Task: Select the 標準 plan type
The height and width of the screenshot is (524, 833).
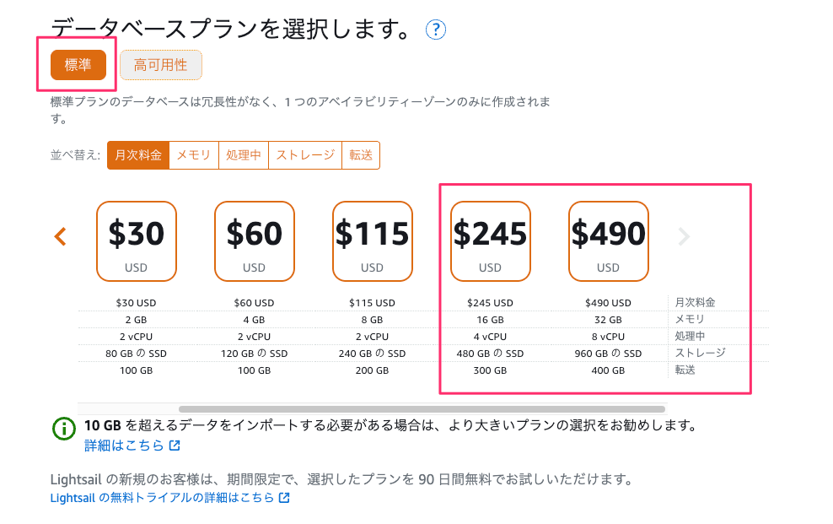Action: pyautogui.click(x=78, y=65)
